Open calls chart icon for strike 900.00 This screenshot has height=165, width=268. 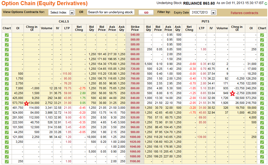7,113
